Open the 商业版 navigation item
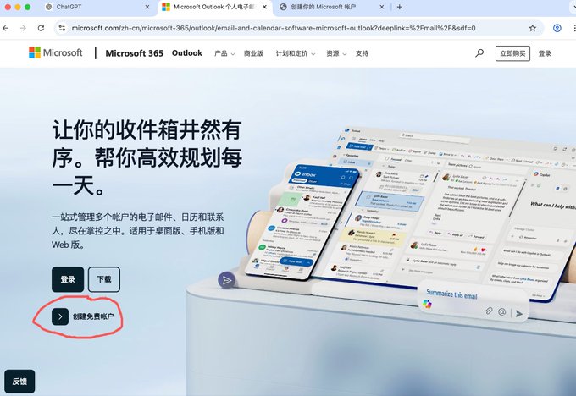 [x=253, y=53]
